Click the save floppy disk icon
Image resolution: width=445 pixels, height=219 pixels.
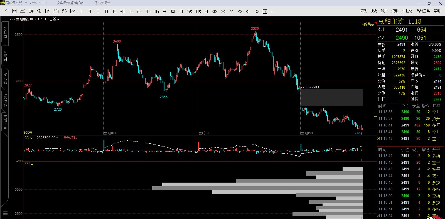pyautogui.click(x=56, y=11)
